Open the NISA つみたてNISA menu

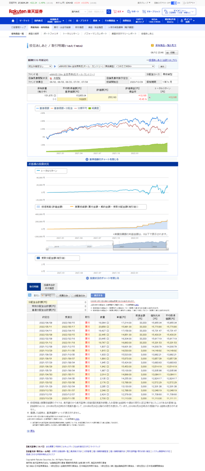154,20
